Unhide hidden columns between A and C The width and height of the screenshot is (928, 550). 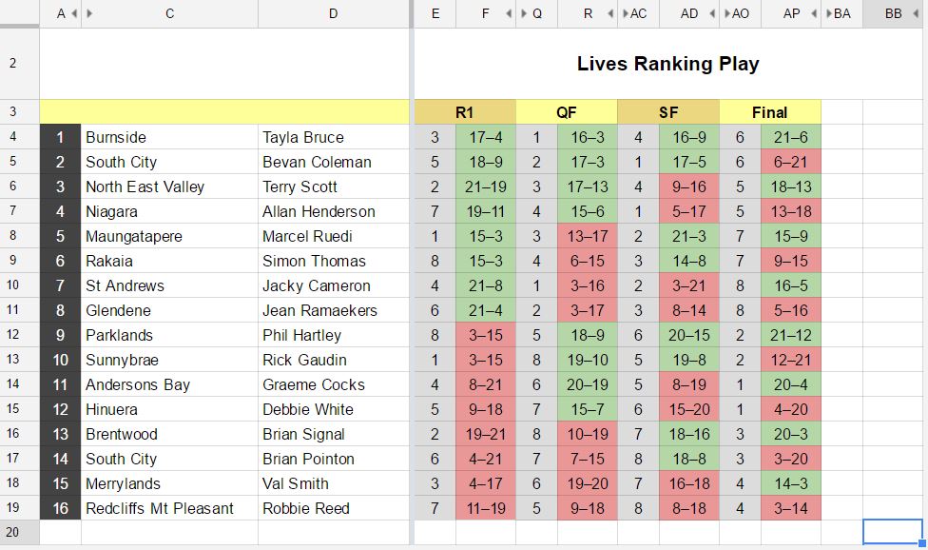pyautogui.click(x=75, y=13)
